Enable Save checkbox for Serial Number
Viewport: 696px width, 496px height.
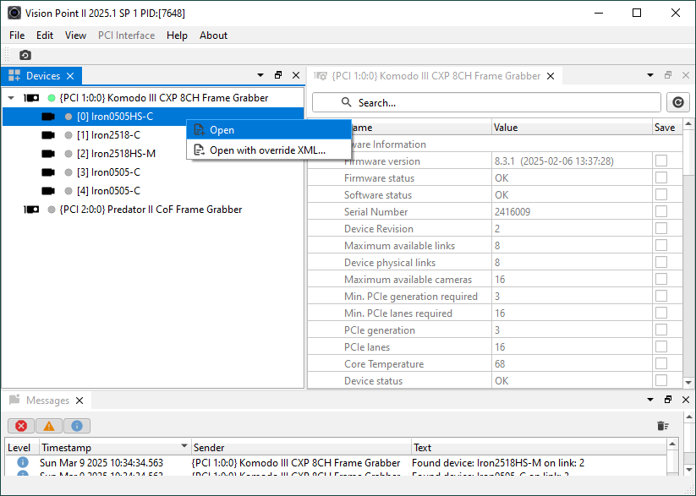point(660,212)
